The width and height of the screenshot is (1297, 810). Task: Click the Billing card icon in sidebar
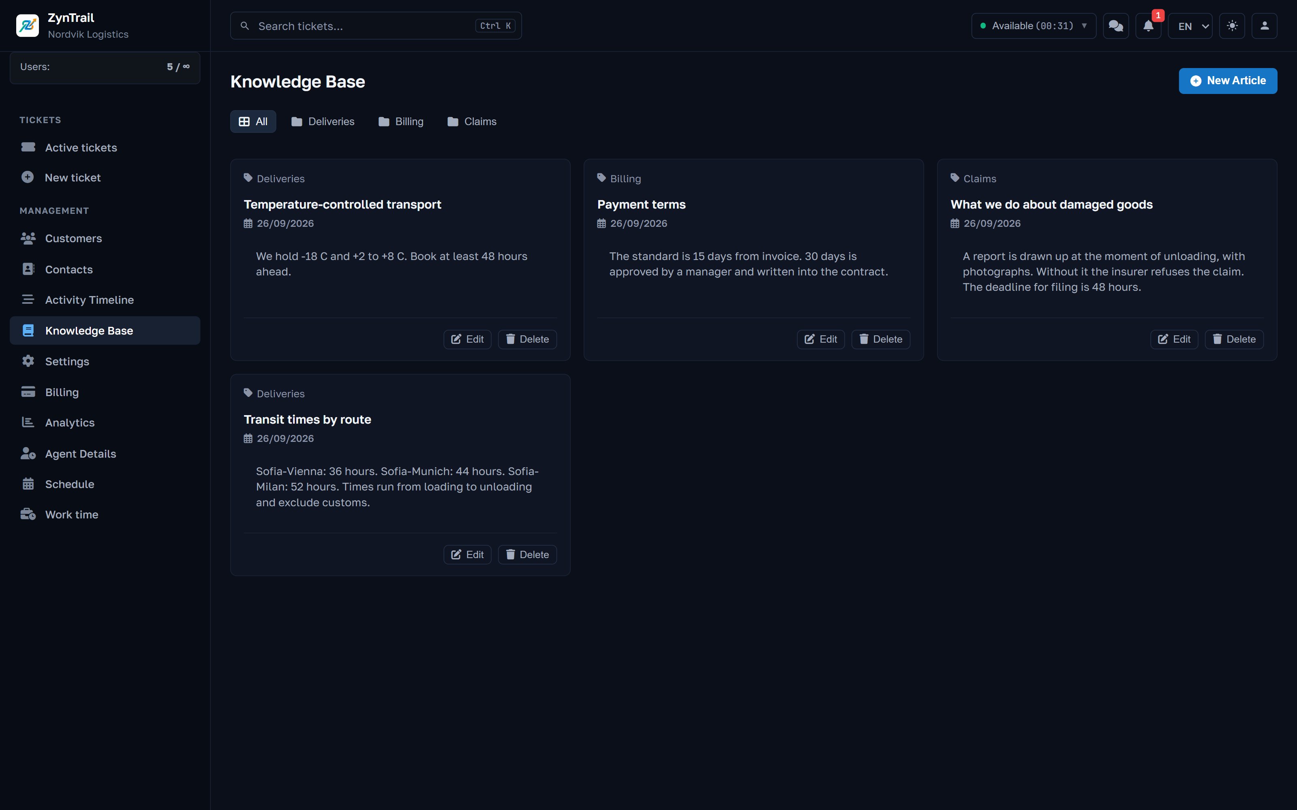(28, 392)
